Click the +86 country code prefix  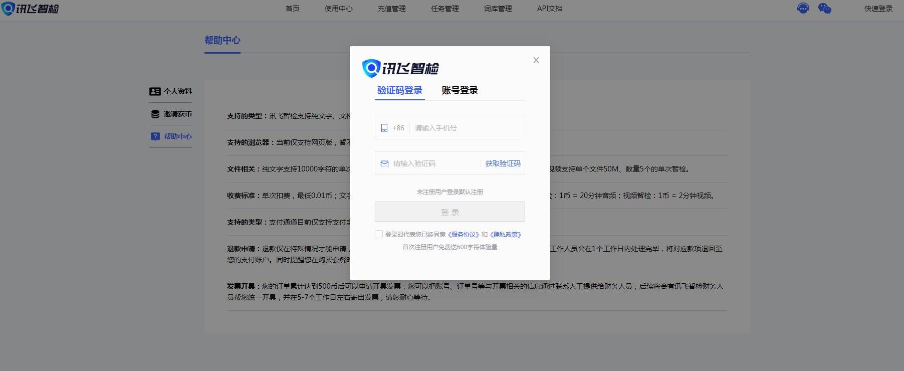[x=398, y=128]
